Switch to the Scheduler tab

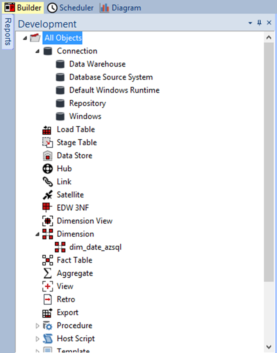coord(70,8)
